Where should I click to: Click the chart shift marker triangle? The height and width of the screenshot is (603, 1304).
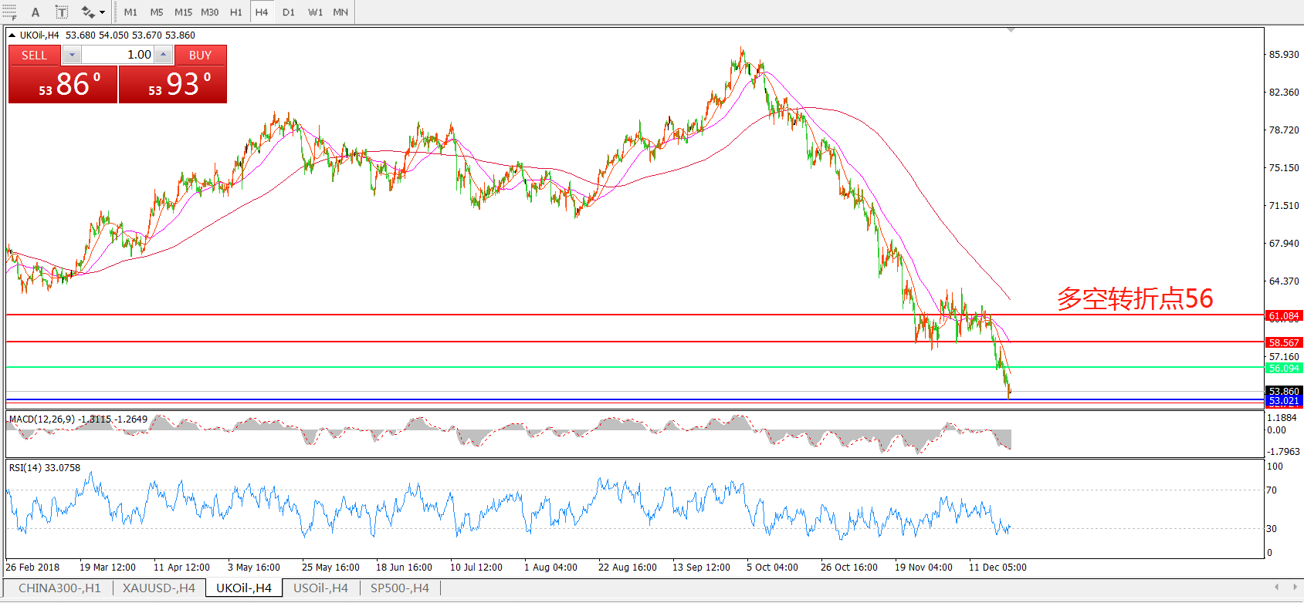tap(1011, 30)
